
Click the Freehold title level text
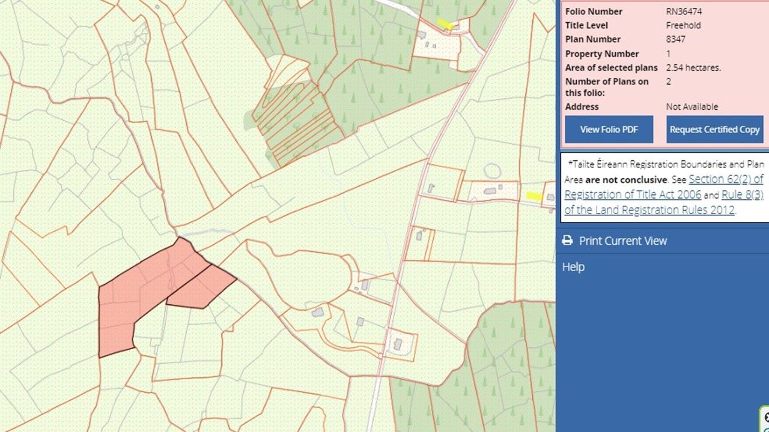683,25
